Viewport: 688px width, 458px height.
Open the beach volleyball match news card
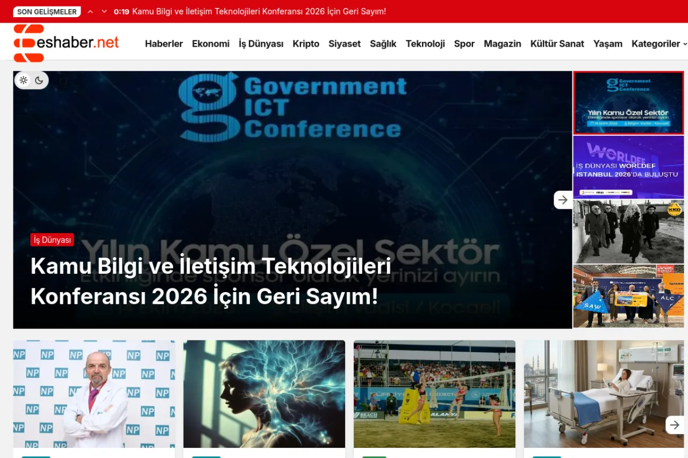coord(434,394)
